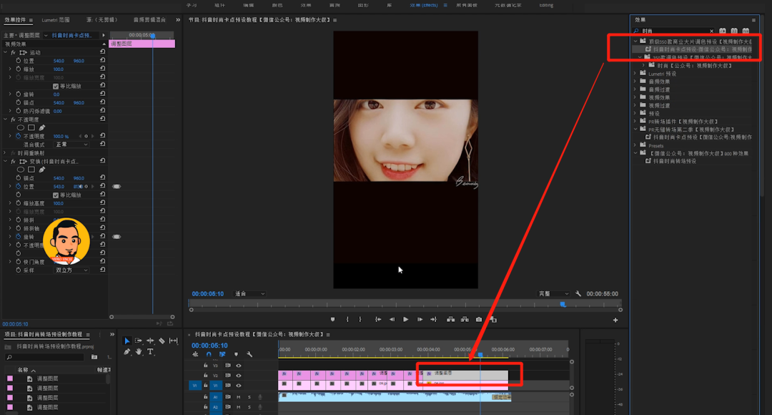Click program monitor scrub bar playhead
The height and width of the screenshot is (415, 772).
pos(563,305)
